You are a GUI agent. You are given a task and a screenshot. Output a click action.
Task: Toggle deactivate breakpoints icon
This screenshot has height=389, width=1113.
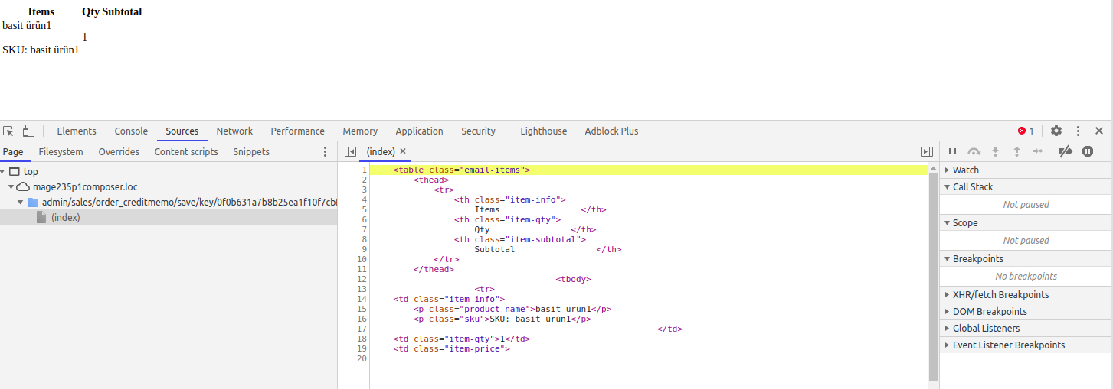click(x=1065, y=151)
